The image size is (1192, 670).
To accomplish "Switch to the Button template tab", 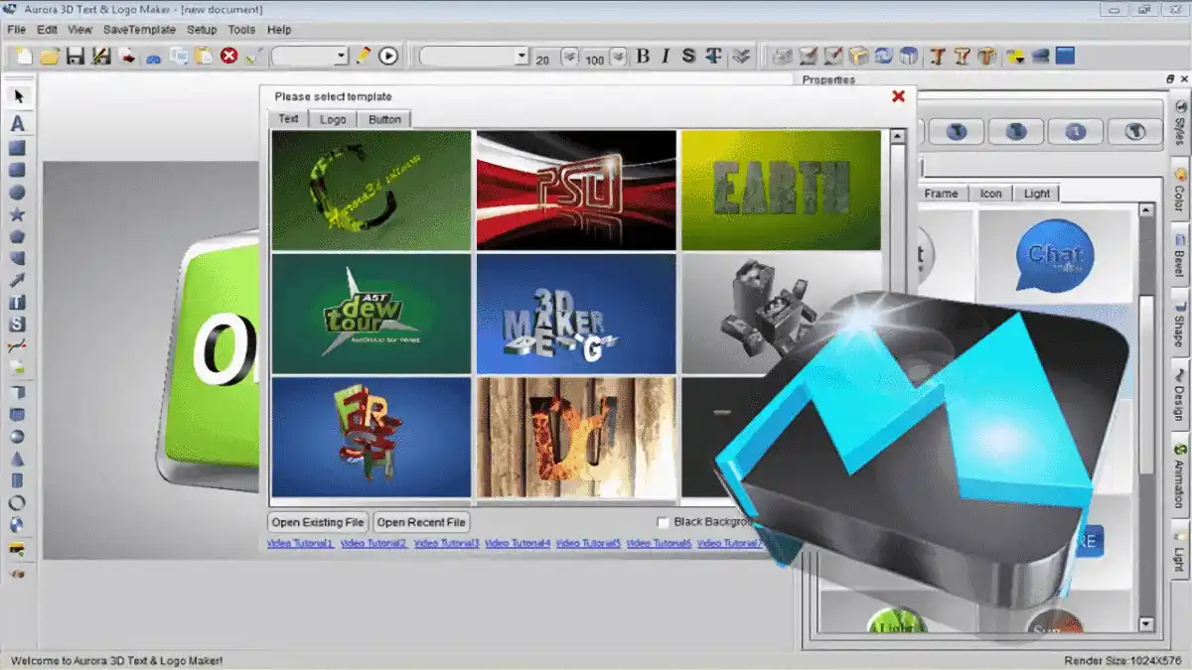I will [x=384, y=119].
